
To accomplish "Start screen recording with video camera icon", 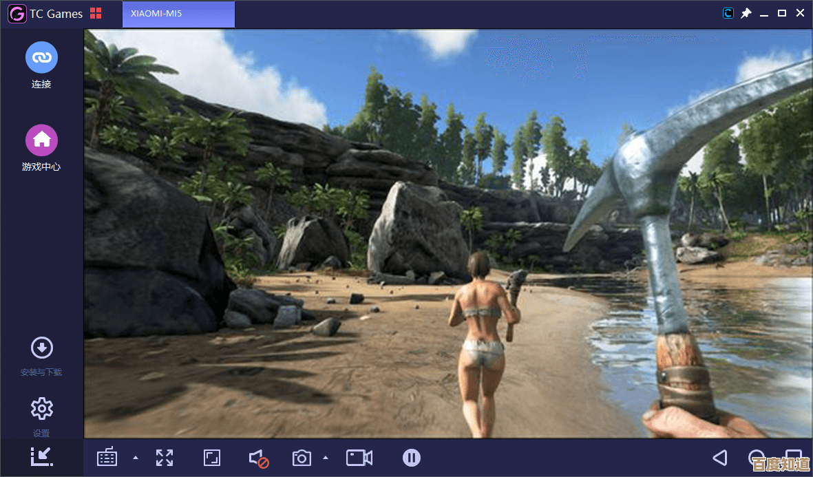I will pos(359,458).
